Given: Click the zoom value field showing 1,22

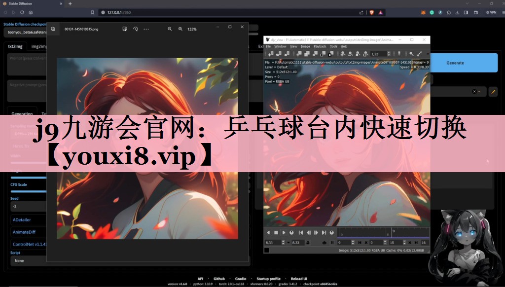Looking at the screenshot, I should (378, 54).
